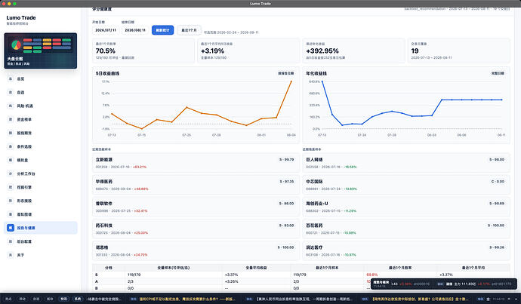
Task: Open the 星轨图谱 sidebar item
Action: (41, 214)
